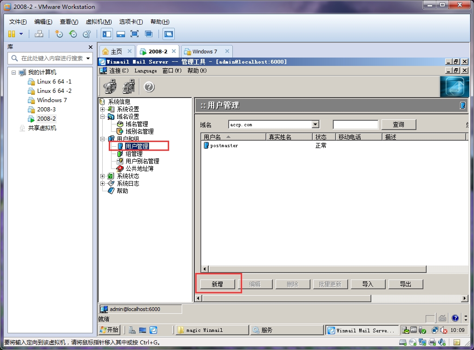This screenshot has width=474, height=350.
Task: Click the Winmail disconnect server toolbar icon
Action: click(x=129, y=87)
